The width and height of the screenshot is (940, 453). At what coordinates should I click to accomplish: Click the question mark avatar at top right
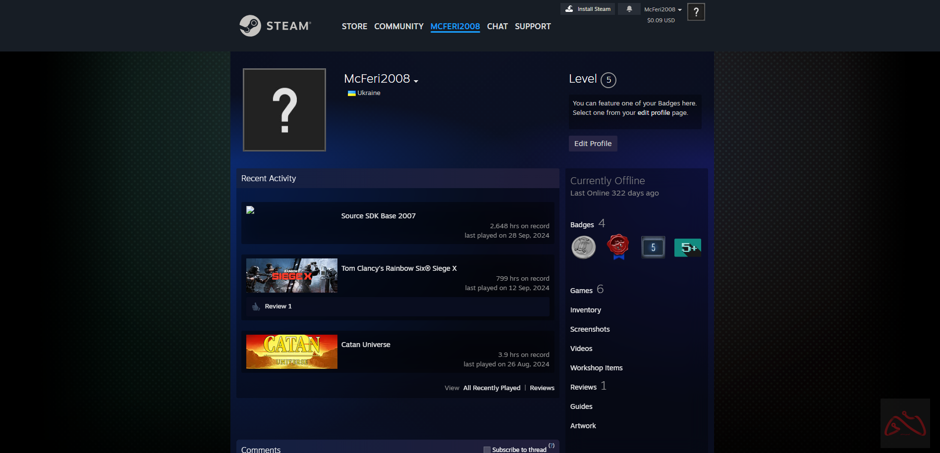[x=696, y=12]
